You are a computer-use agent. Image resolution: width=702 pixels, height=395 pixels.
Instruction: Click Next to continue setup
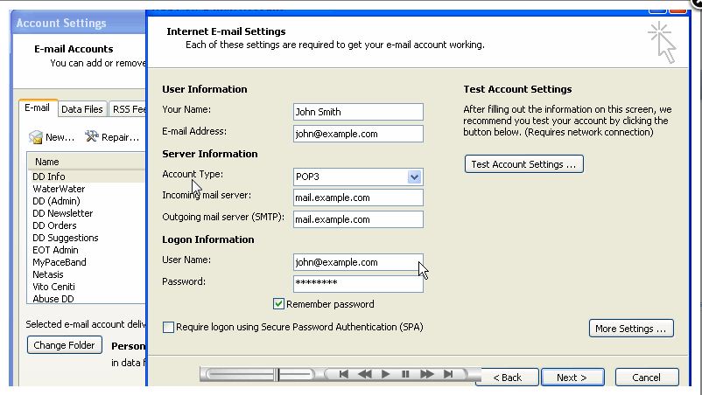click(572, 378)
